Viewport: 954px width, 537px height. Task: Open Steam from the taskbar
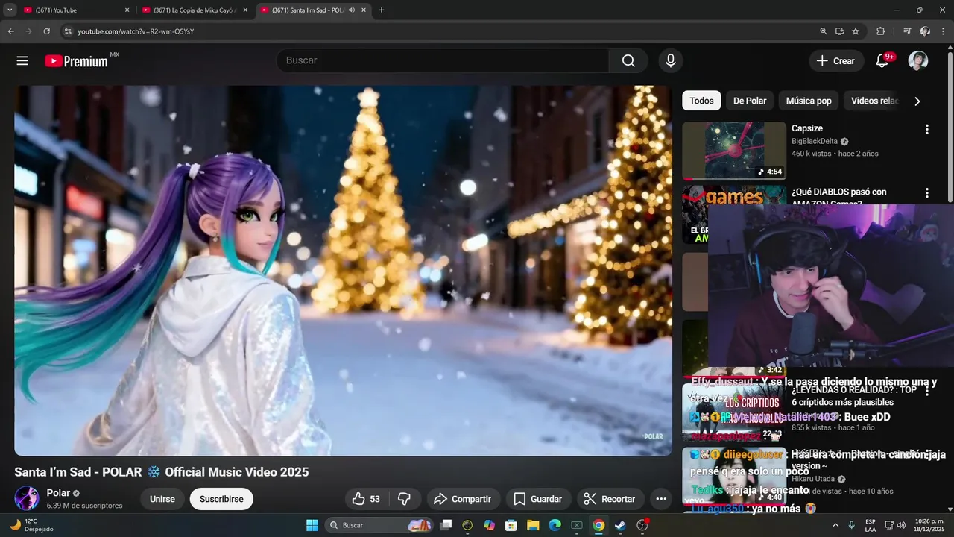click(620, 525)
